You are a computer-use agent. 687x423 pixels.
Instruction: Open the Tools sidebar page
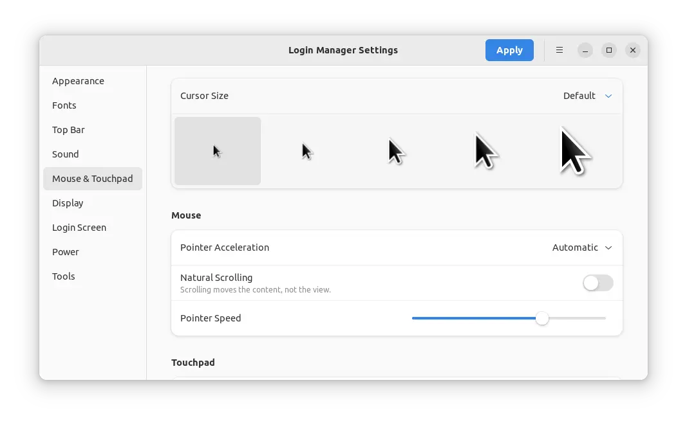point(64,276)
